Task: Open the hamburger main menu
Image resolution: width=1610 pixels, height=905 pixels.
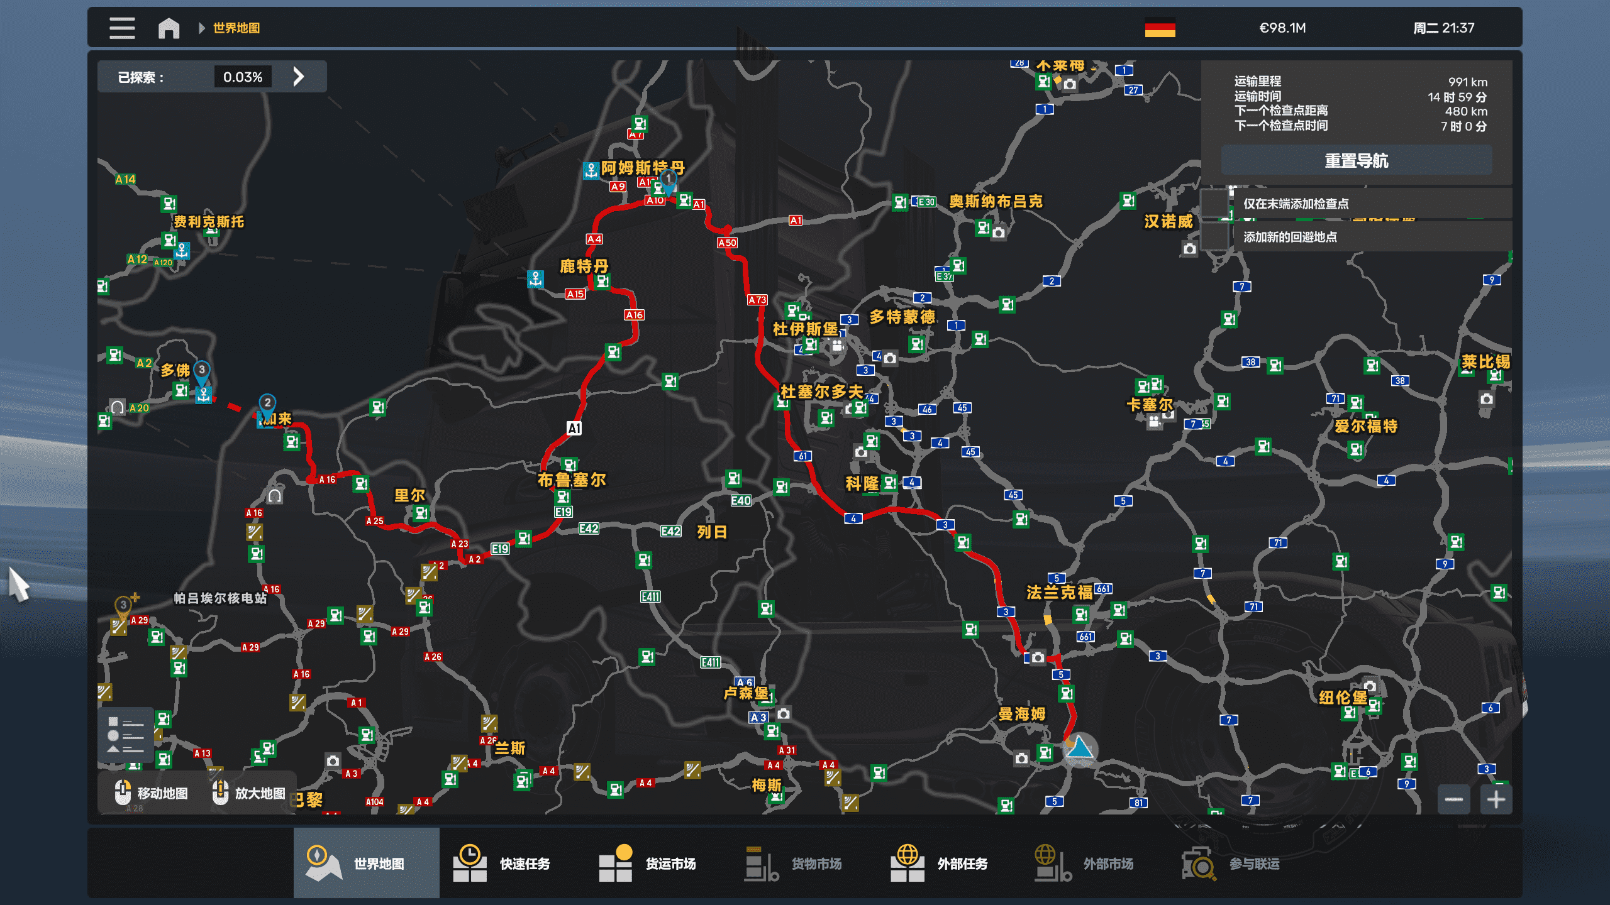Action: 122,28
